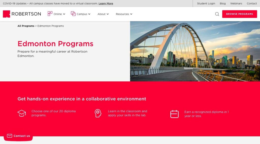The image size is (260, 144).
Task: Click the Edmonton Programs breadcrumb text
Action: [x=51, y=26]
